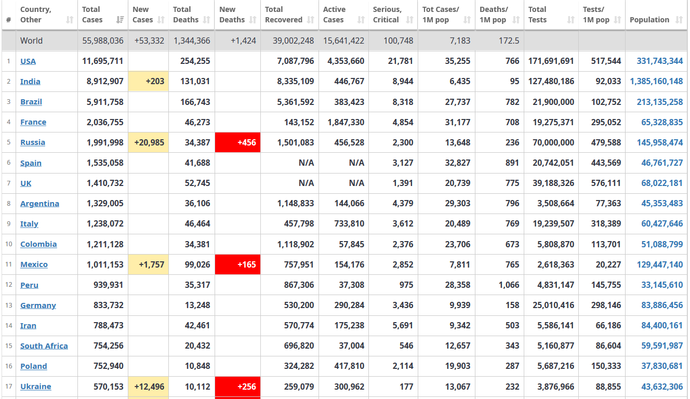Open USA population figure 331,743,344
The width and height of the screenshot is (690, 399).
tap(660, 61)
